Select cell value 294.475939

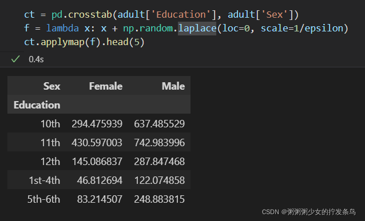(x=97, y=124)
